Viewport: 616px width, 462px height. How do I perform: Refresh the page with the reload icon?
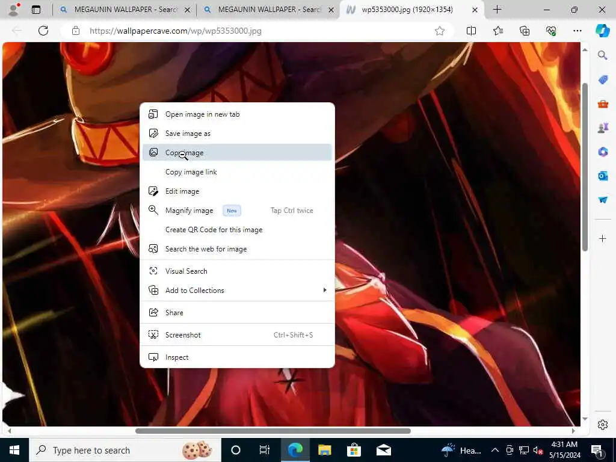coord(43,31)
